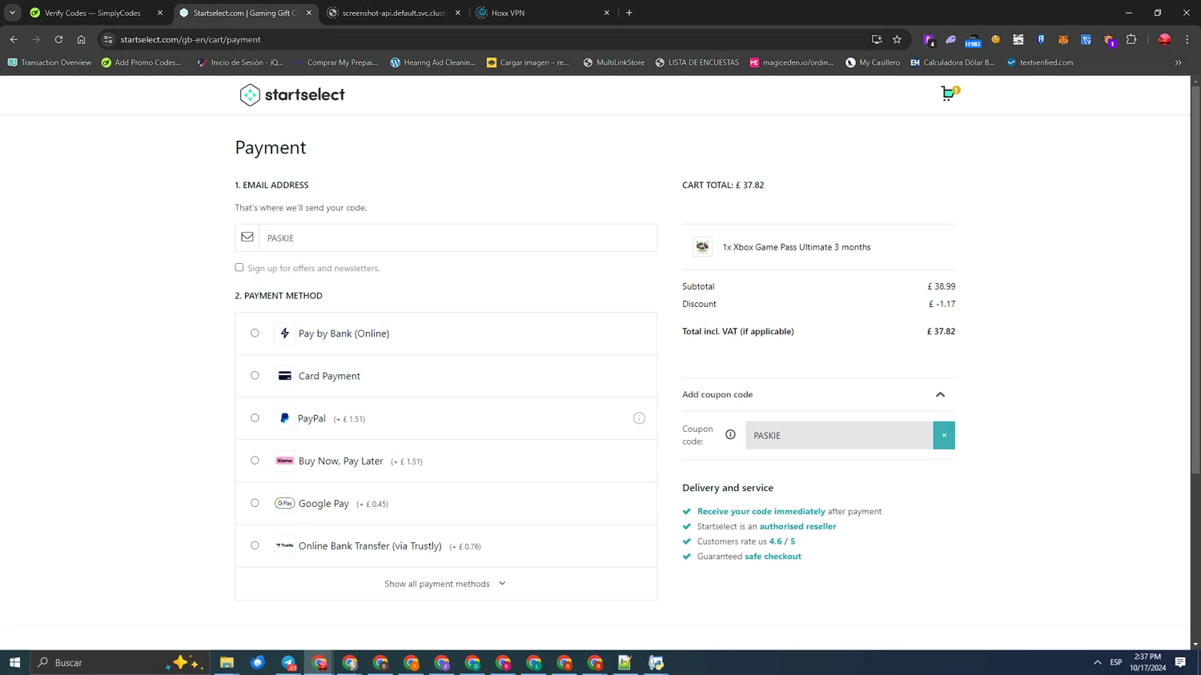Click the site information icon in address bar
1201x675 pixels.
pos(108,39)
